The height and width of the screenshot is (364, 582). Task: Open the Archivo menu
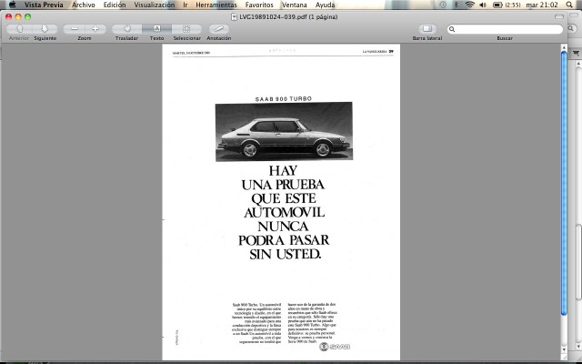point(83,5)
